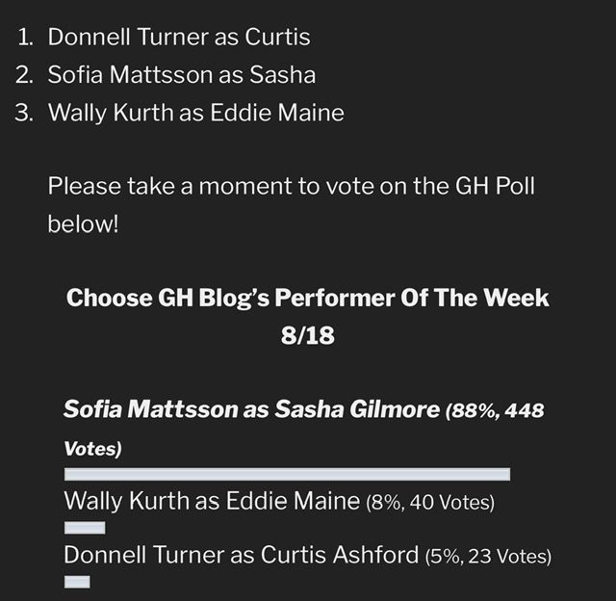This screenshot has height=601, width=616.
Task: Click the '(8%, 40 Votes)' count text
Action: [430, 503]
